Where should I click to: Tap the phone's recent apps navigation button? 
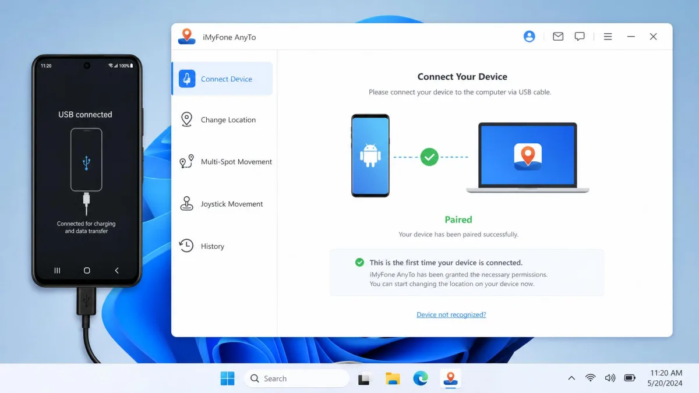pyautogui.click(x=57, y=270)
